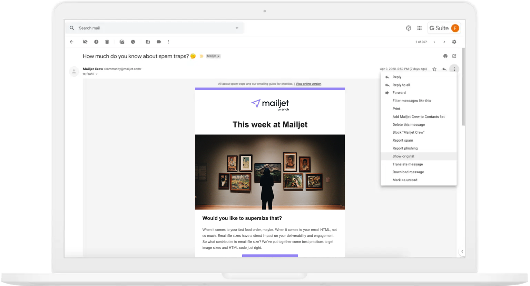Click the "1 of 307" counter
This screenshot has height=286, width=530.
coord(421,42)
